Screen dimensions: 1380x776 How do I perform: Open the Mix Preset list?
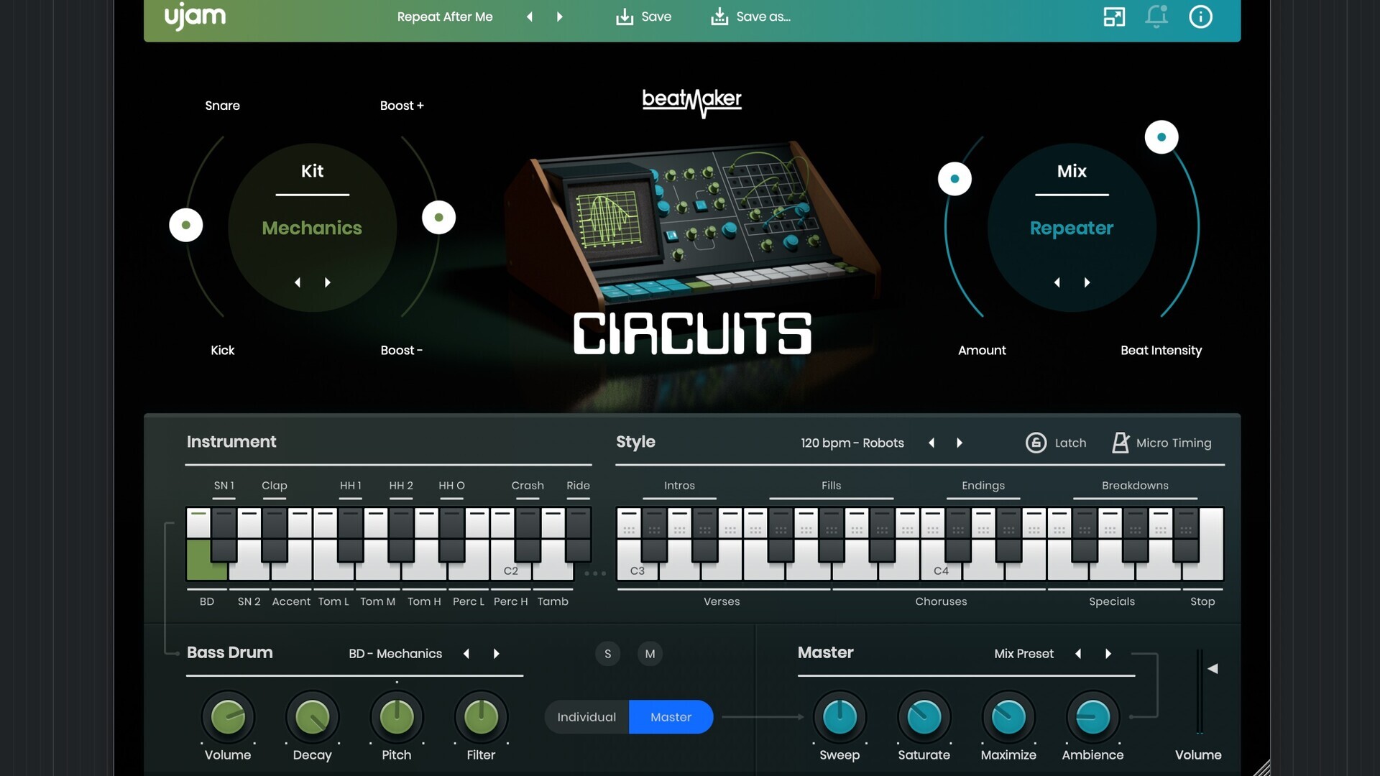coord(1023,653)
